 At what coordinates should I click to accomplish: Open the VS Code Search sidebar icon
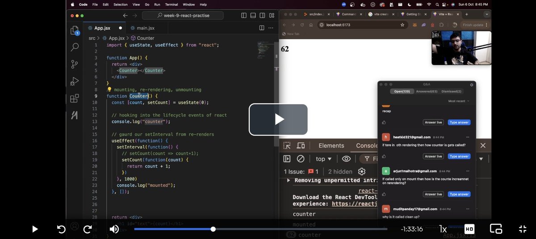pos(75,47)
